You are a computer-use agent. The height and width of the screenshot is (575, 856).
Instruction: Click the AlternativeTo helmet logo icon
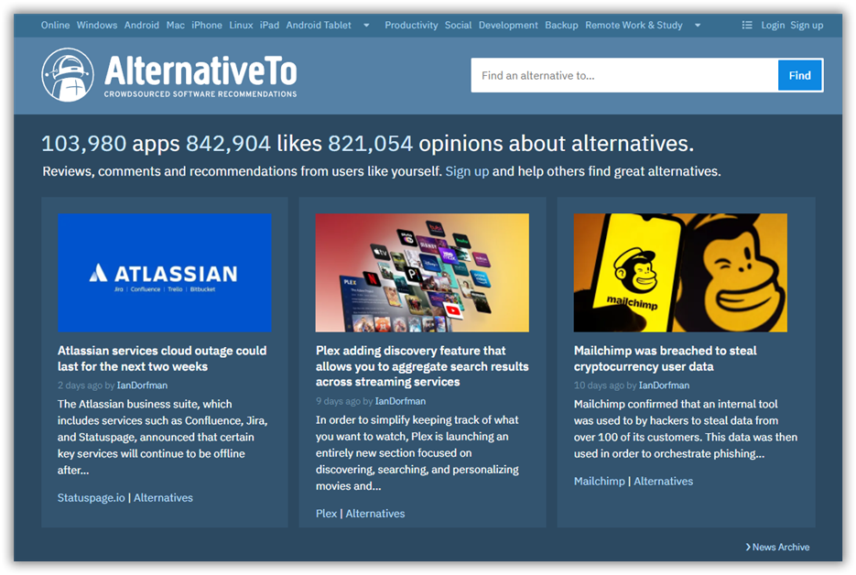(68, 75)
